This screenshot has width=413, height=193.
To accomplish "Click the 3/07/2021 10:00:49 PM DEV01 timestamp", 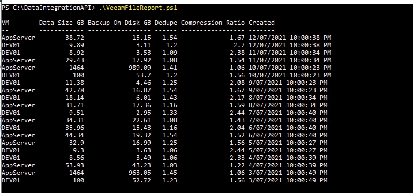I will click(x=288, y=180).
